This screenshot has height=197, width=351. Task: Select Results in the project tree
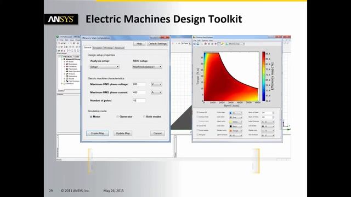point(71,79)
